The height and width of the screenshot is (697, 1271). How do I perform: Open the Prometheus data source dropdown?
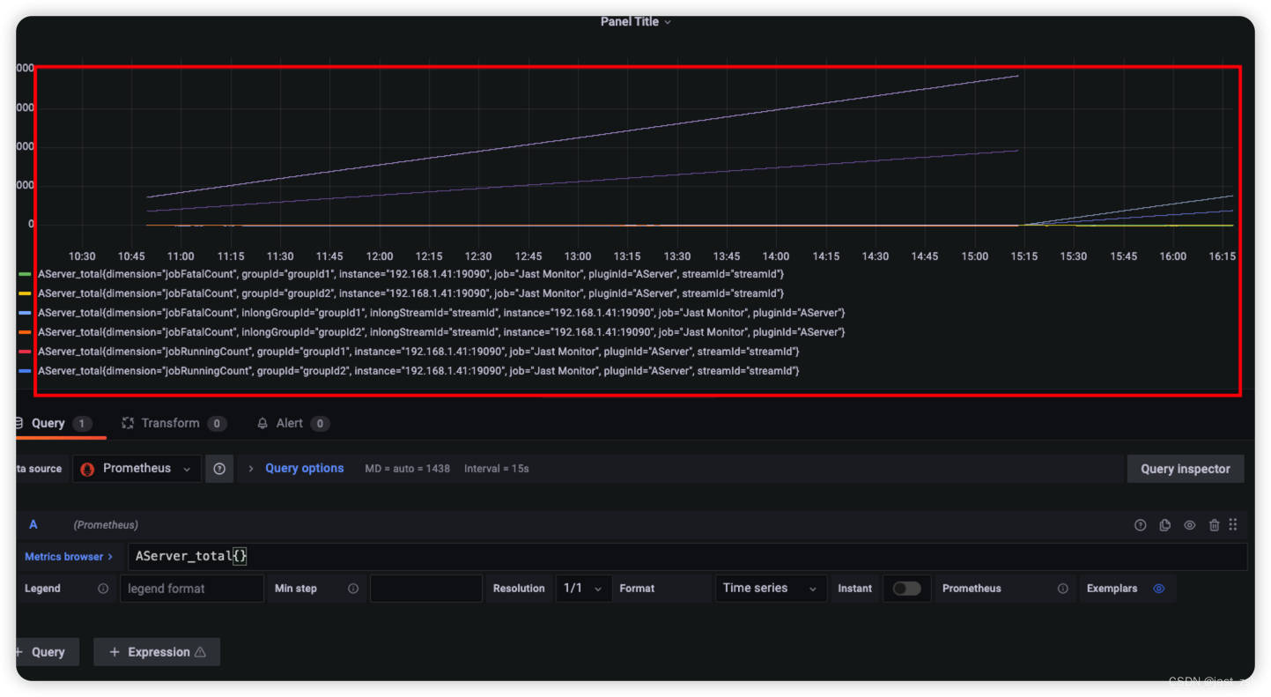coord(137,469)
